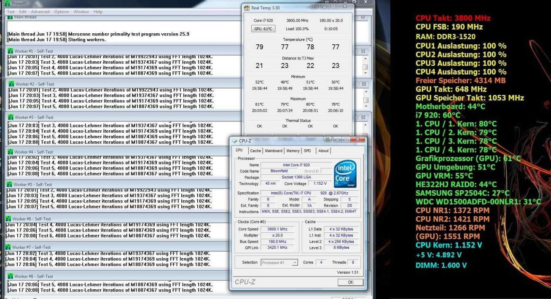
Task: Click the Package field 'Socket 1366 LGA'
Action: 296,178
